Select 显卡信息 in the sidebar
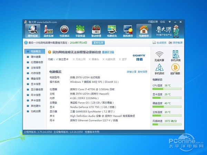Image resolution: width=207 pixels, height=155 pixels. (x=34, y=84)
